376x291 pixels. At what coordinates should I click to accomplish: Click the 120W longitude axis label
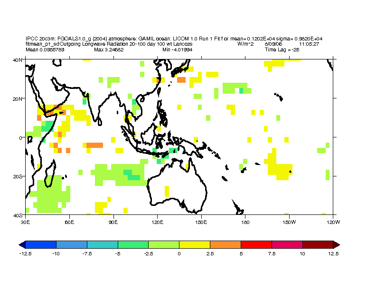click(x=332, y=221)
